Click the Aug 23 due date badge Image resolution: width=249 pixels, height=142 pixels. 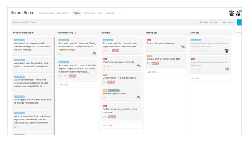tap(116, 51)
